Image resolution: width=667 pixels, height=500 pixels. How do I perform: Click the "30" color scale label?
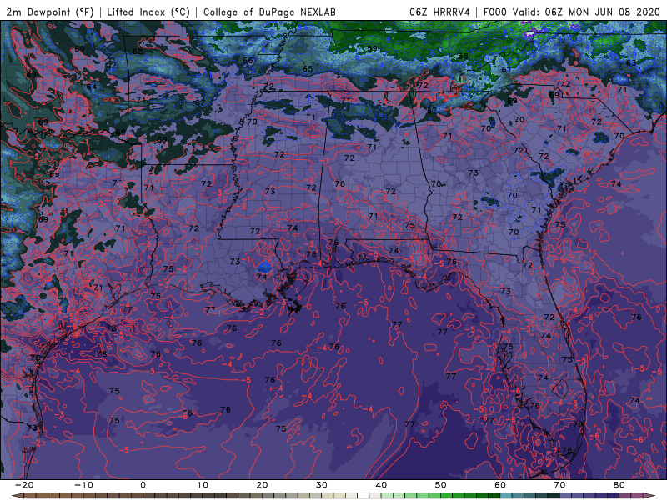[x=322, y=485]
